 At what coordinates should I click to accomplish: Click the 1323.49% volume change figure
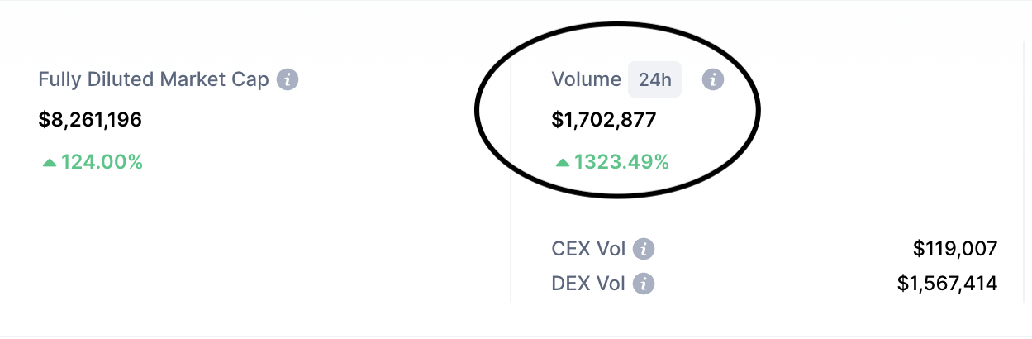[621, 162]
